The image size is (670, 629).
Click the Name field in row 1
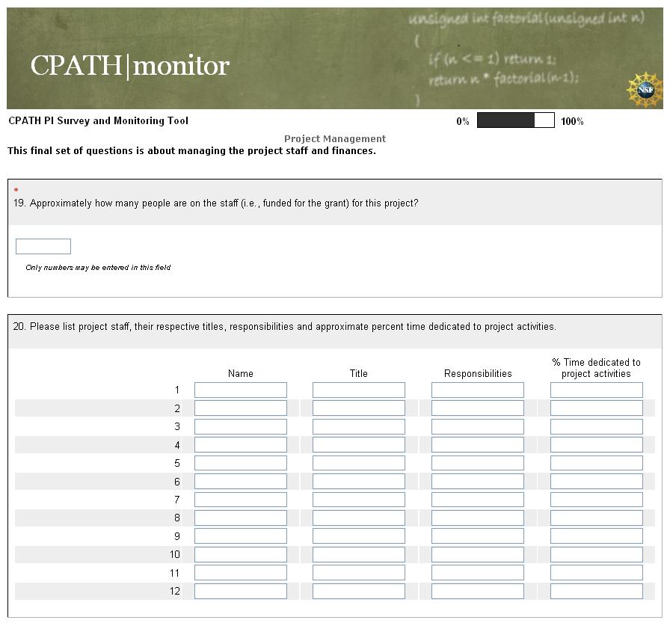[241, 390]
